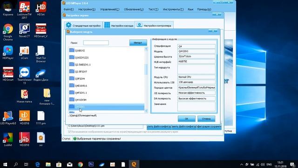Switch to Стандартные настройки tab

[83, 25]
